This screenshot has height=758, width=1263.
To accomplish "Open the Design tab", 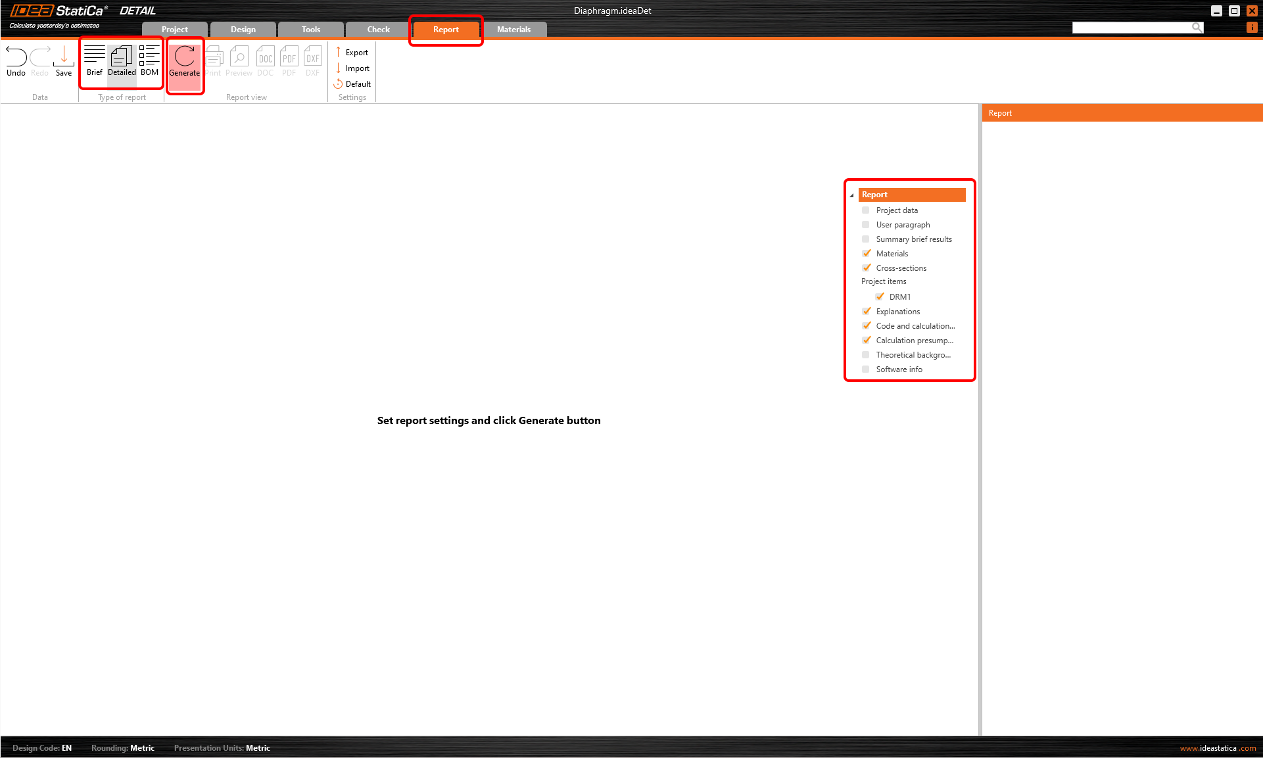I will click(243, 30).
